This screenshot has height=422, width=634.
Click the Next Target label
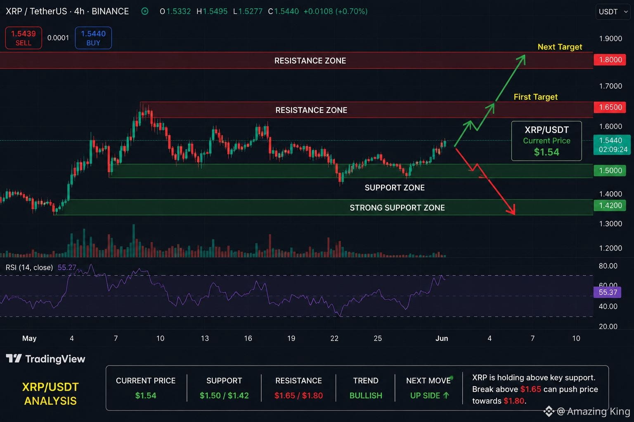click(x=560, y=47)
